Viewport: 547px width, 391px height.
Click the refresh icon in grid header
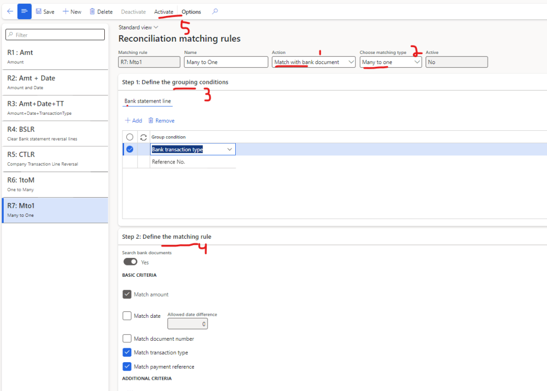(x=143, y=137)
